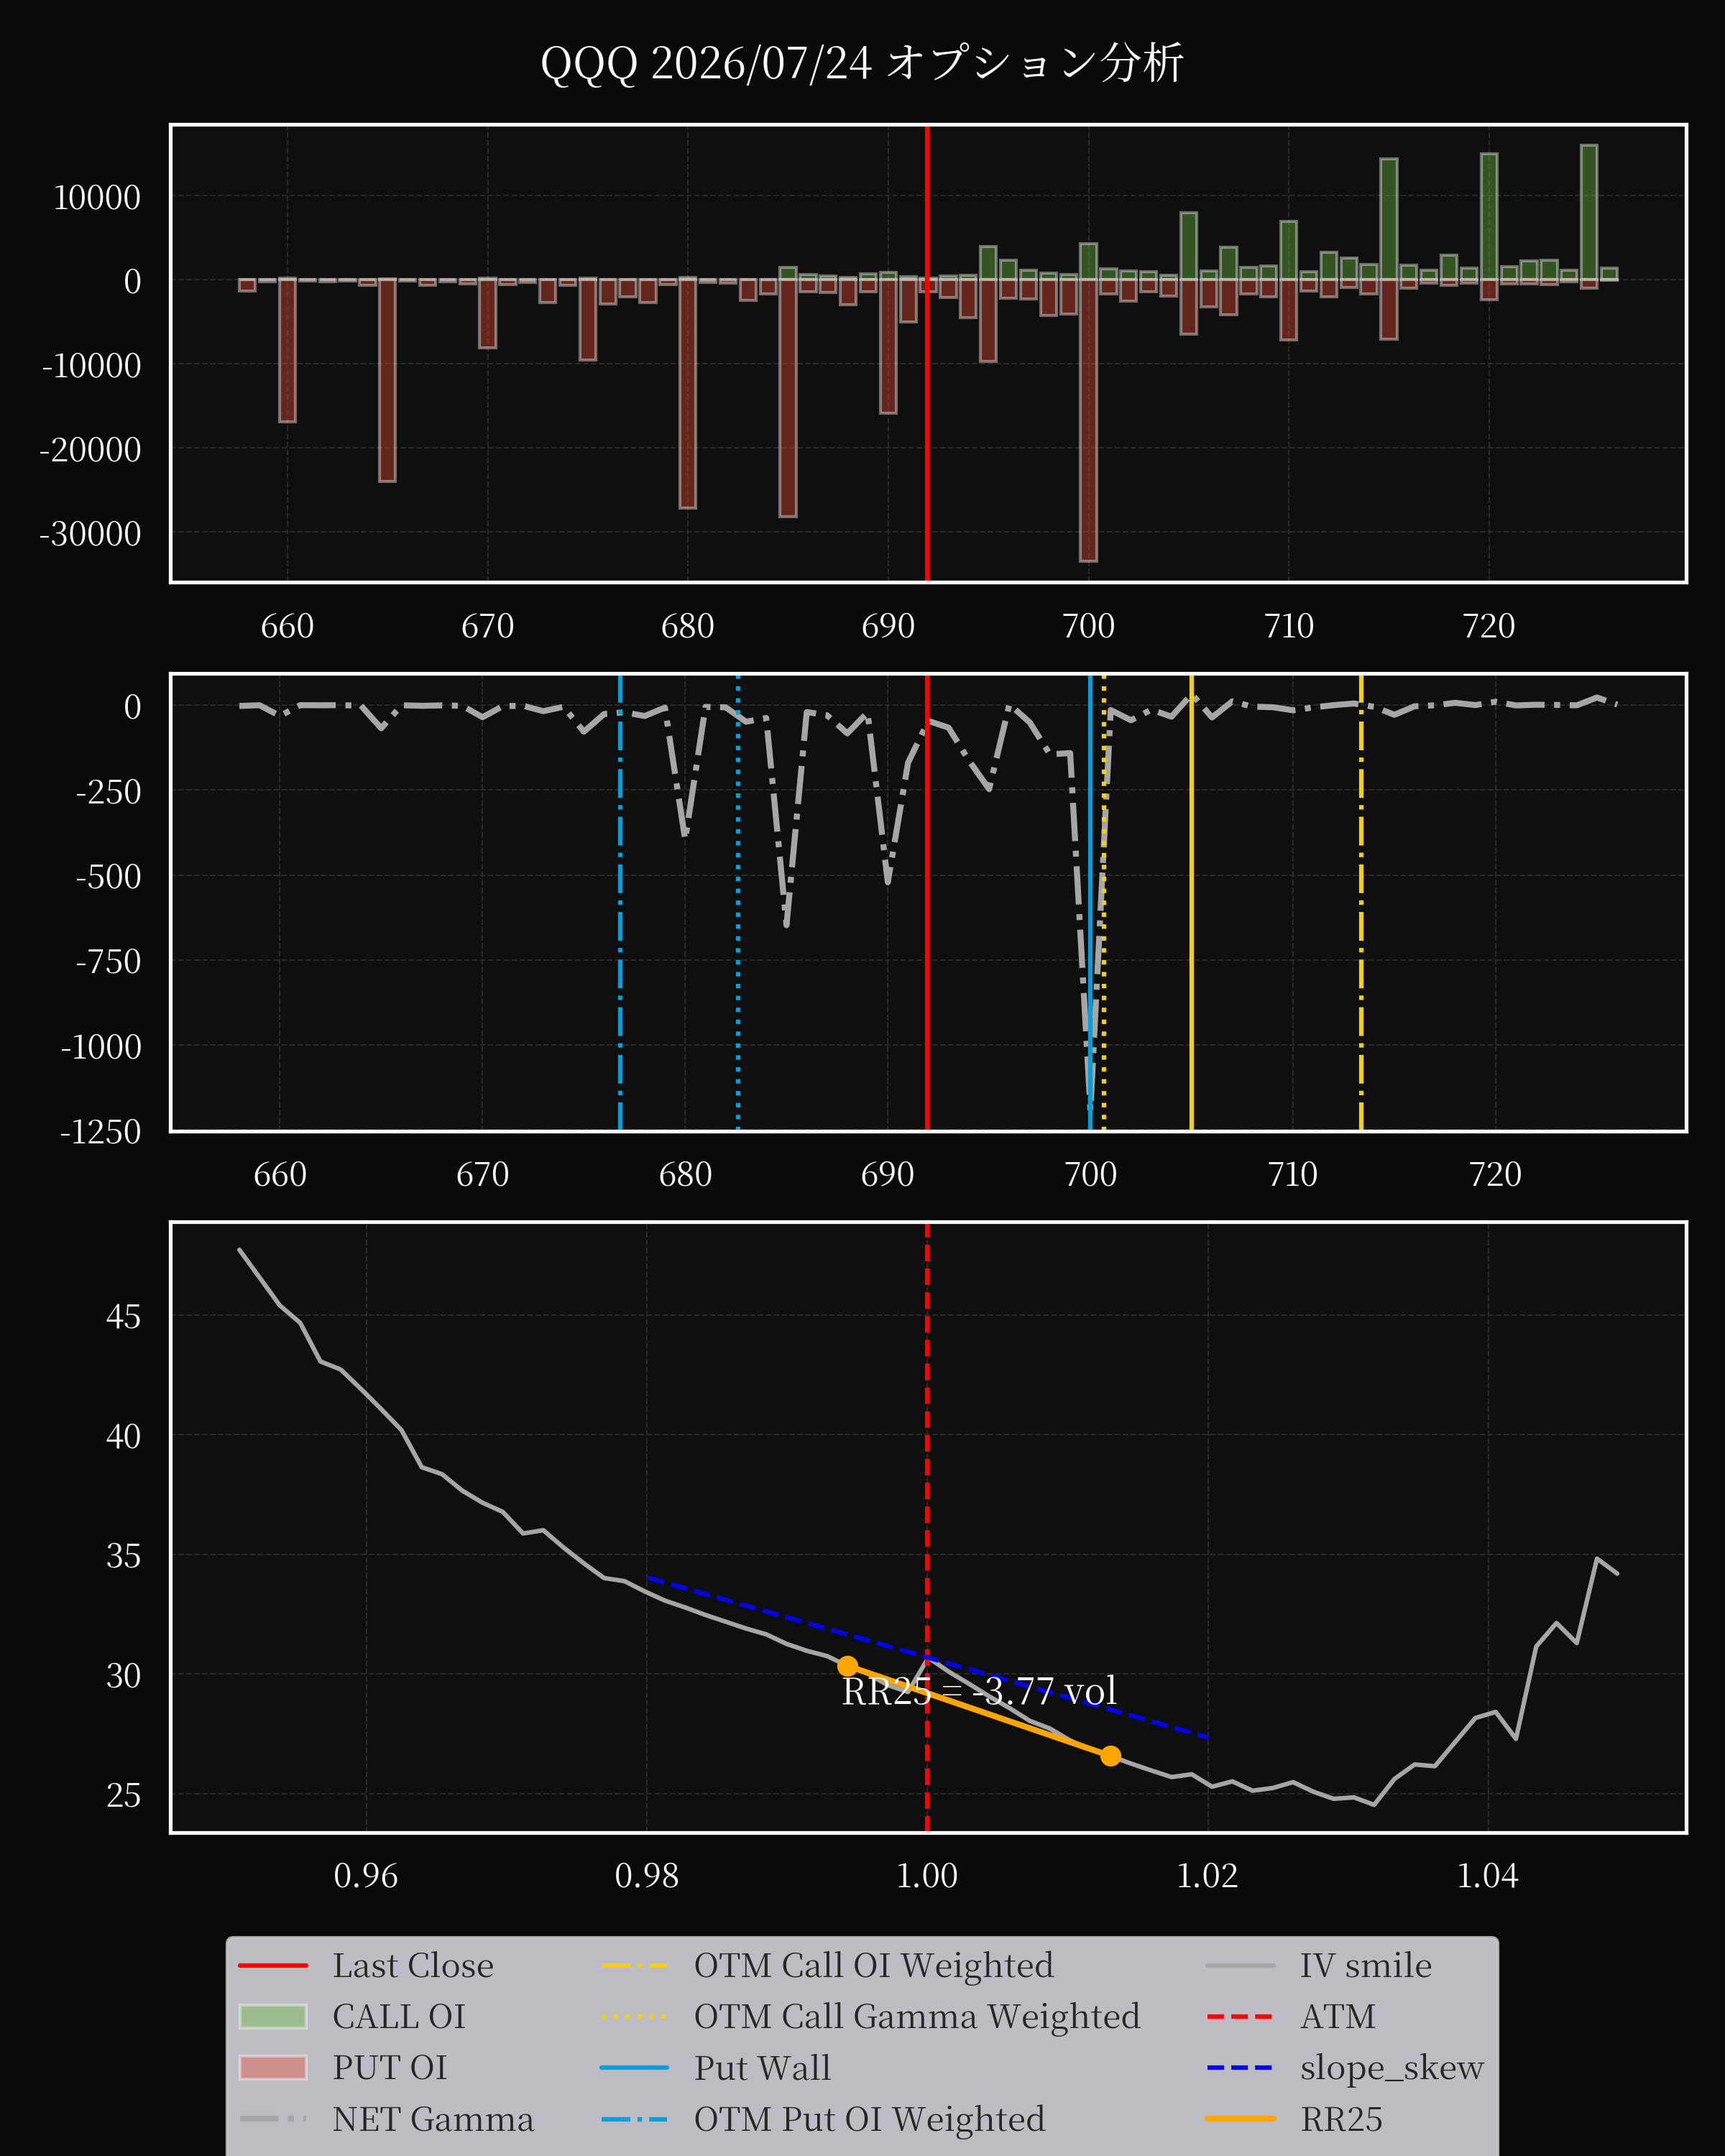The width and height of the screenshot is (1725, 2156).
Task: Click the call OI bar at strike 720
Action: (x=1489, y=216)
